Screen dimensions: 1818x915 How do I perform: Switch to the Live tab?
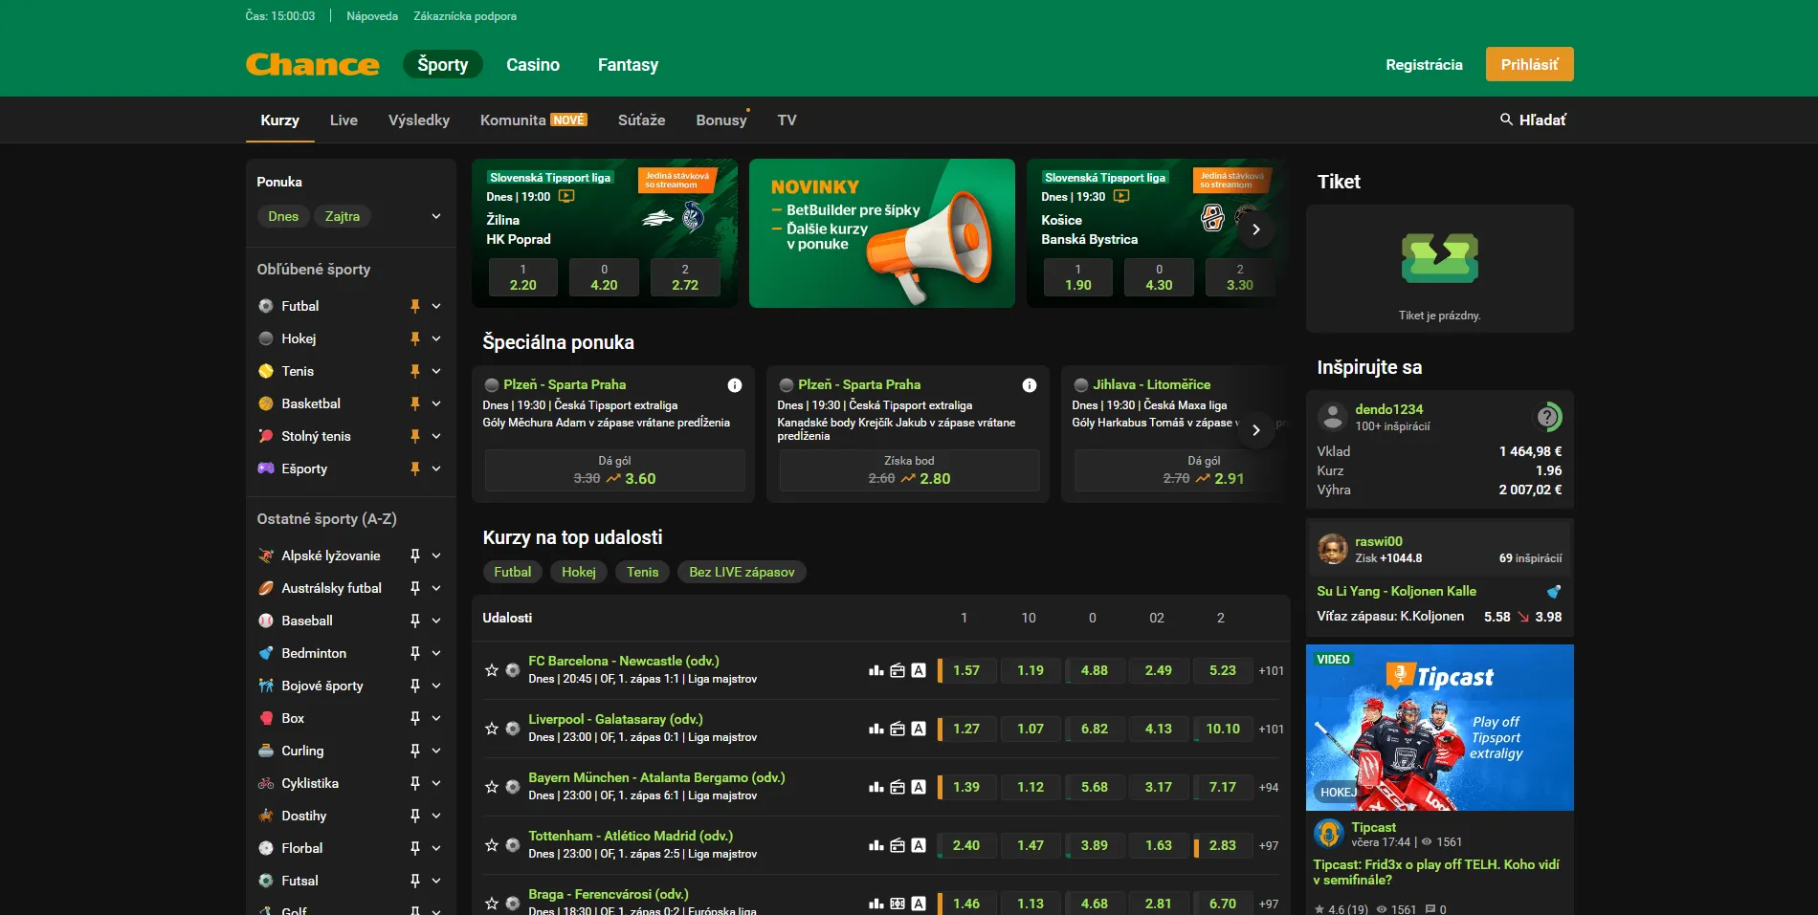(344, 120)
